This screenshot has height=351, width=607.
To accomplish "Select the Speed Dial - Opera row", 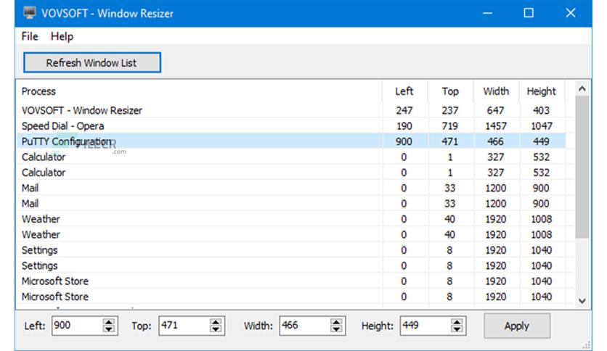I will click(62, 126).
